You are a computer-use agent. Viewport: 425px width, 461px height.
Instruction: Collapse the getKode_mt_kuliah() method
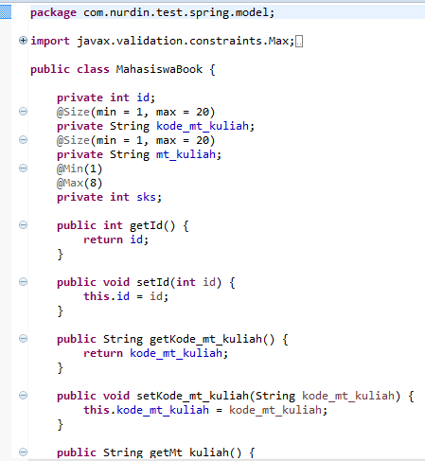pos(23,339)
